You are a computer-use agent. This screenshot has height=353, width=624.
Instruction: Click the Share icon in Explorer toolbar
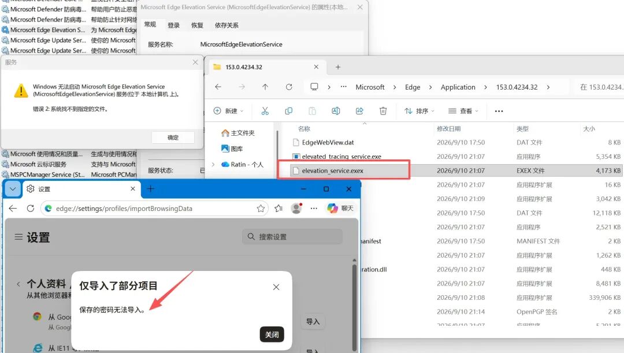pos(359,111)
